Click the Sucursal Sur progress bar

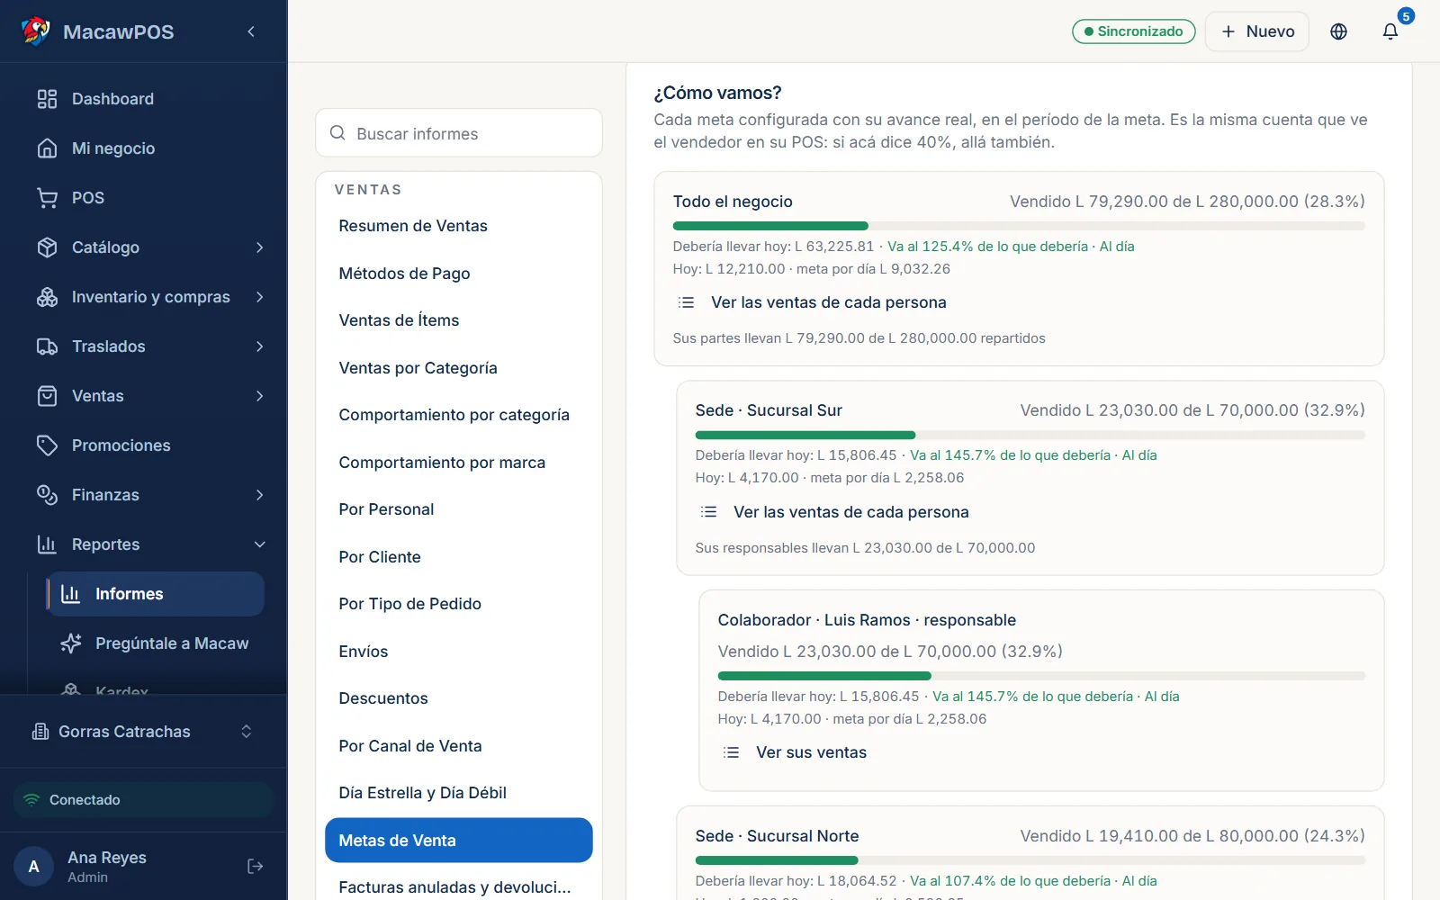pos(1030,436)
